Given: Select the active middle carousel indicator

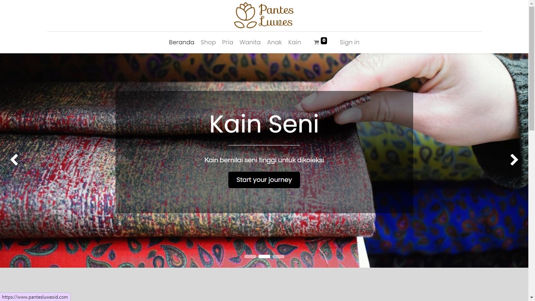Looking at the screenshot, I should pyautogui.click(x=264, y=257).
